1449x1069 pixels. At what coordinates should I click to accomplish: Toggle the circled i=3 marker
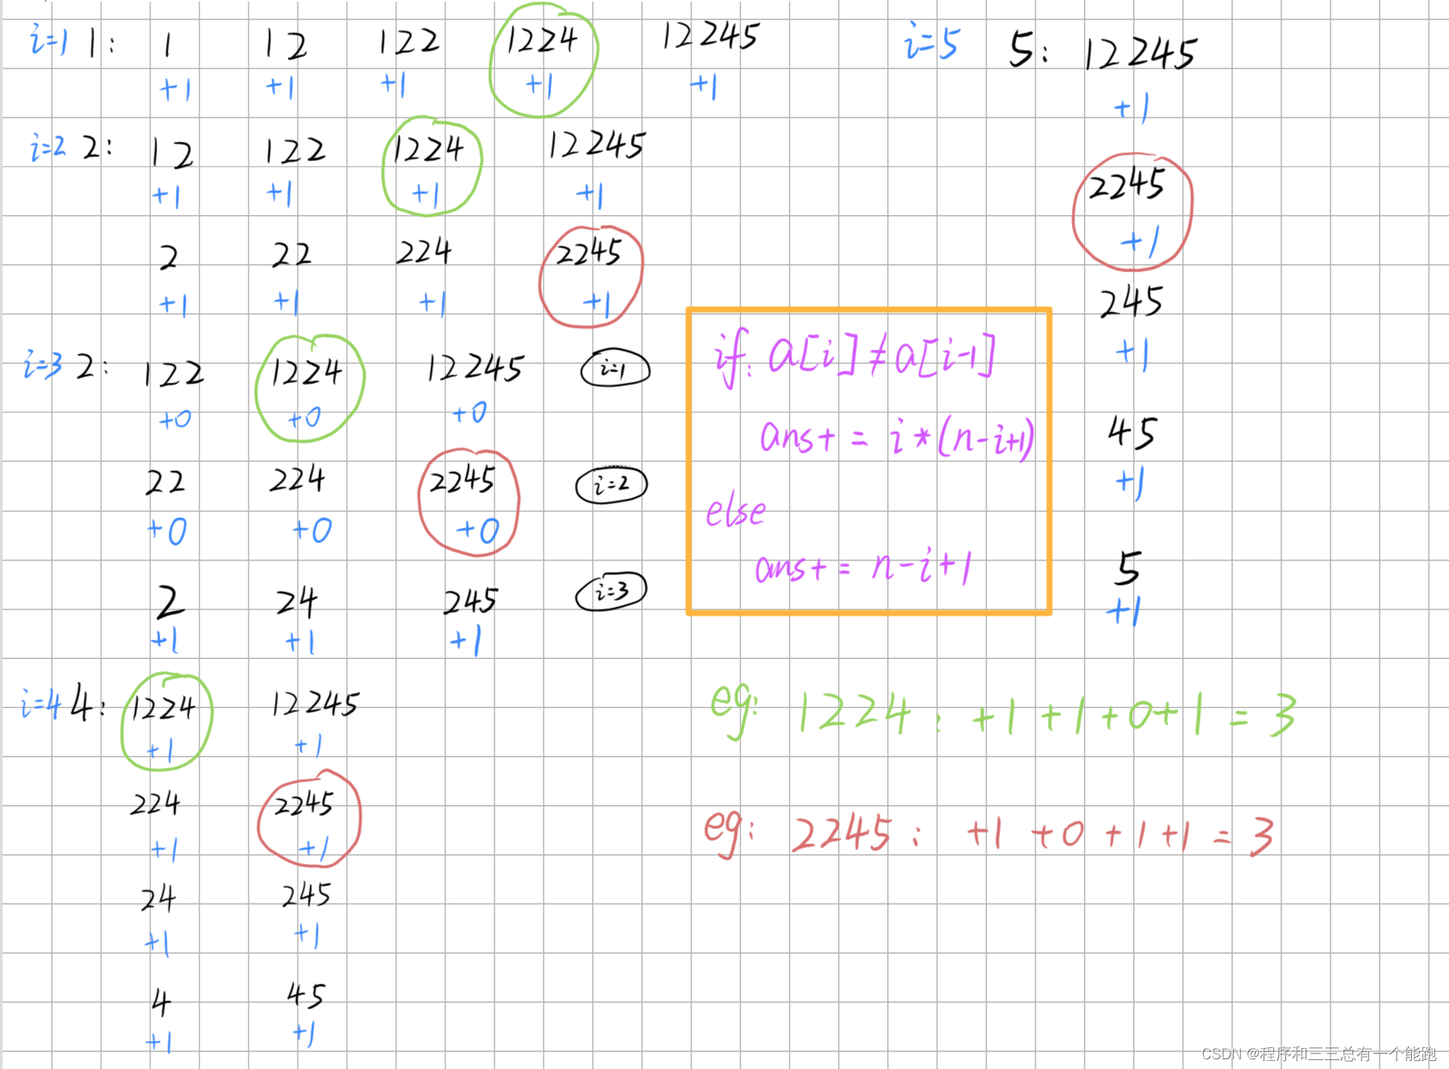pyautogui.click(x=610, y=590)
